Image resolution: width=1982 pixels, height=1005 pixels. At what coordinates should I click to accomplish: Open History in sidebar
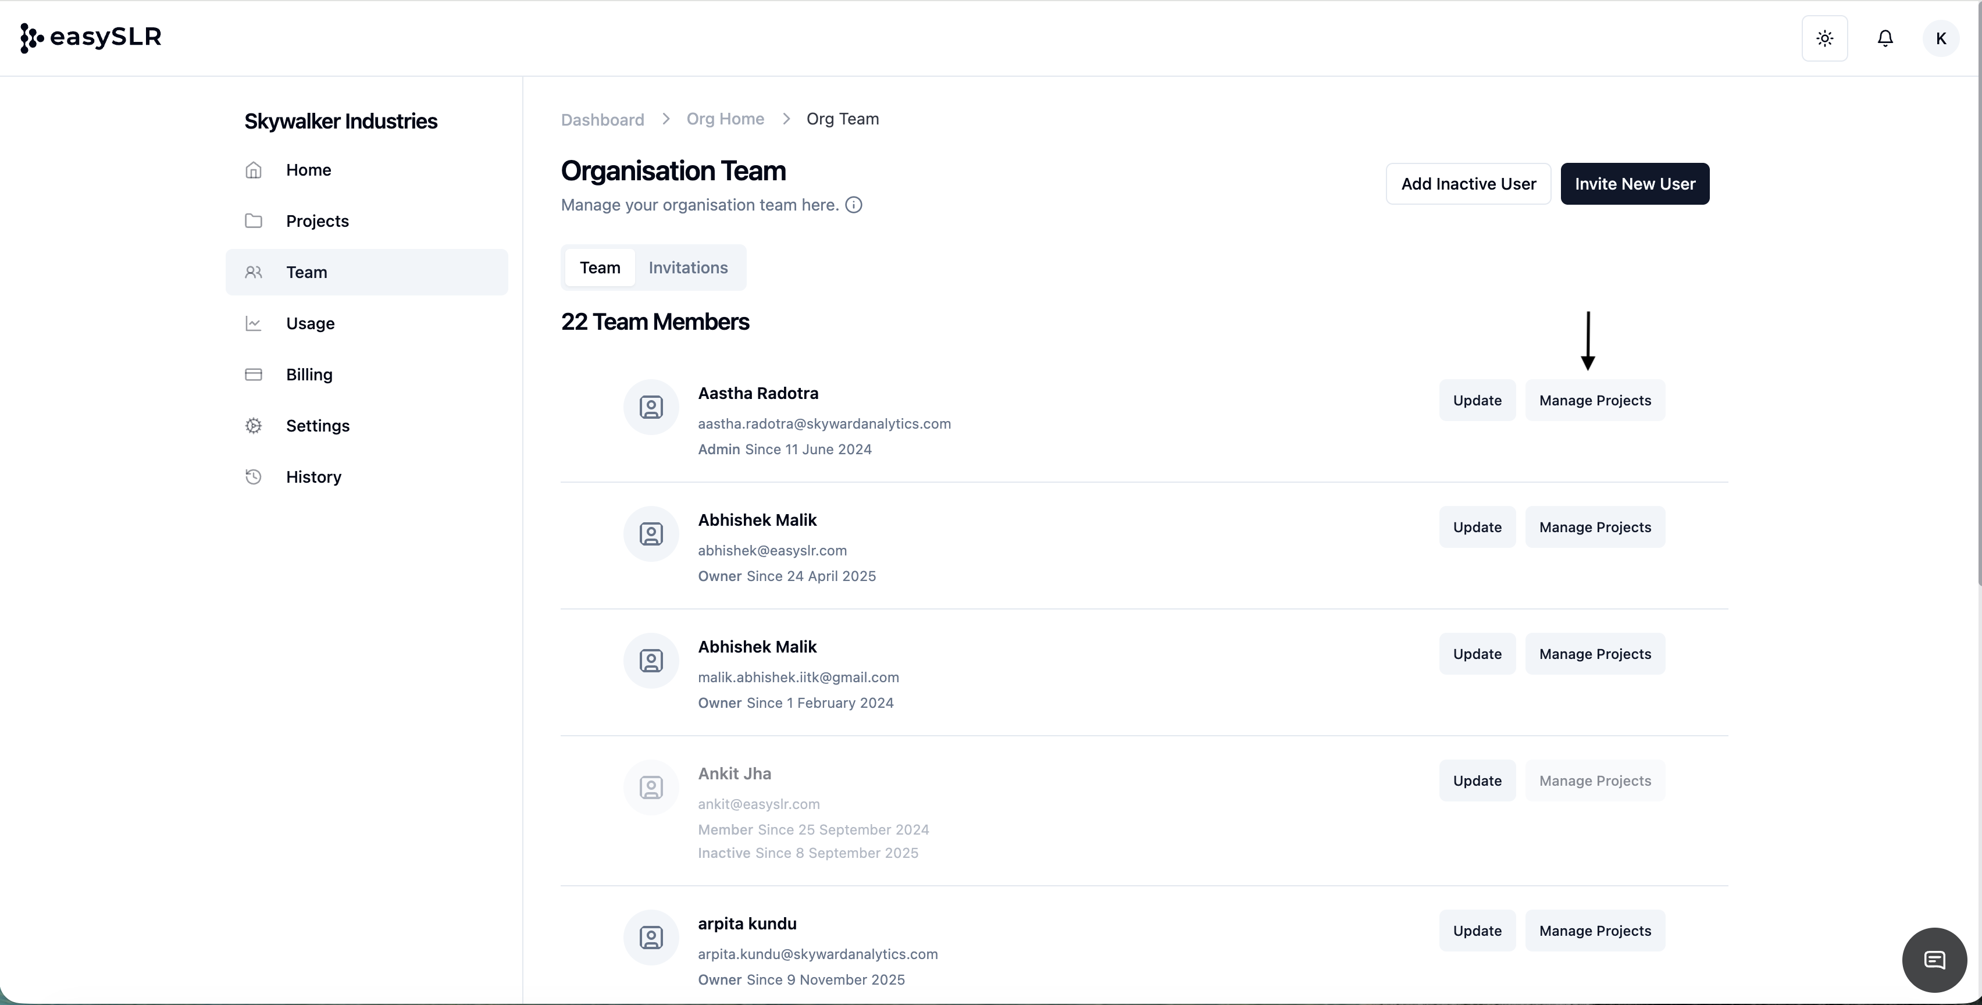click(313, 477)
